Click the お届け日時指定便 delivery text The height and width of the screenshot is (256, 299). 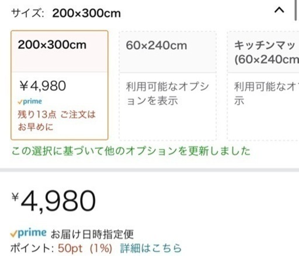coord(92,234)
